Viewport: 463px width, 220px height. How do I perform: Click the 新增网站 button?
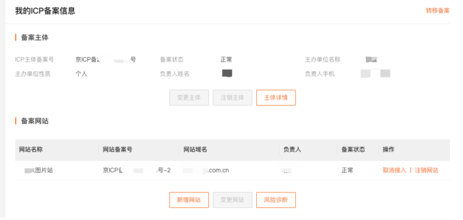(x=189, y=200)
